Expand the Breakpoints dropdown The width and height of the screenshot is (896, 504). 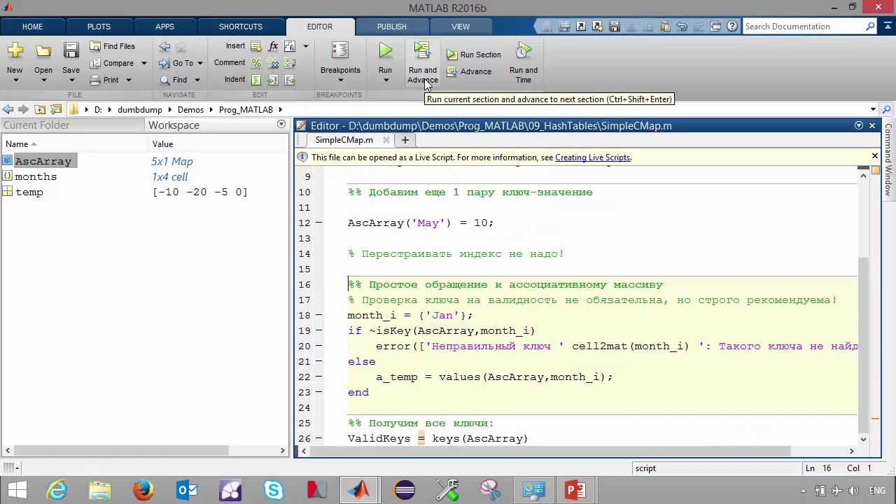click(x=339, y=80)
